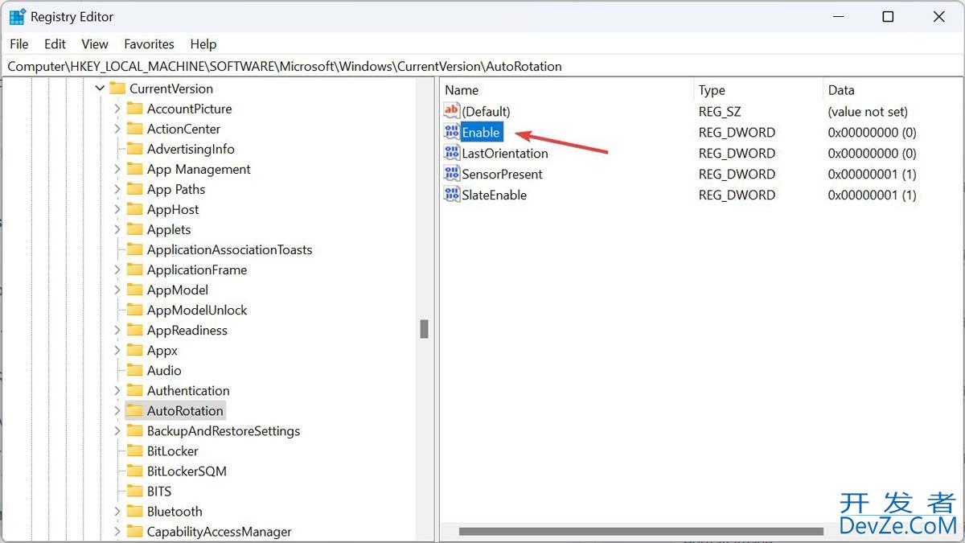Click the App Management folder icon
The width and height of the screenshot is (965, 543).
pyautogui.click(x=134, y=169)
